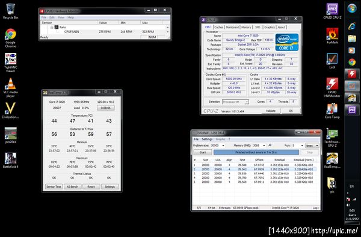Open CPUID HWMonitor desktop shortcut

(x=332, y=87)
